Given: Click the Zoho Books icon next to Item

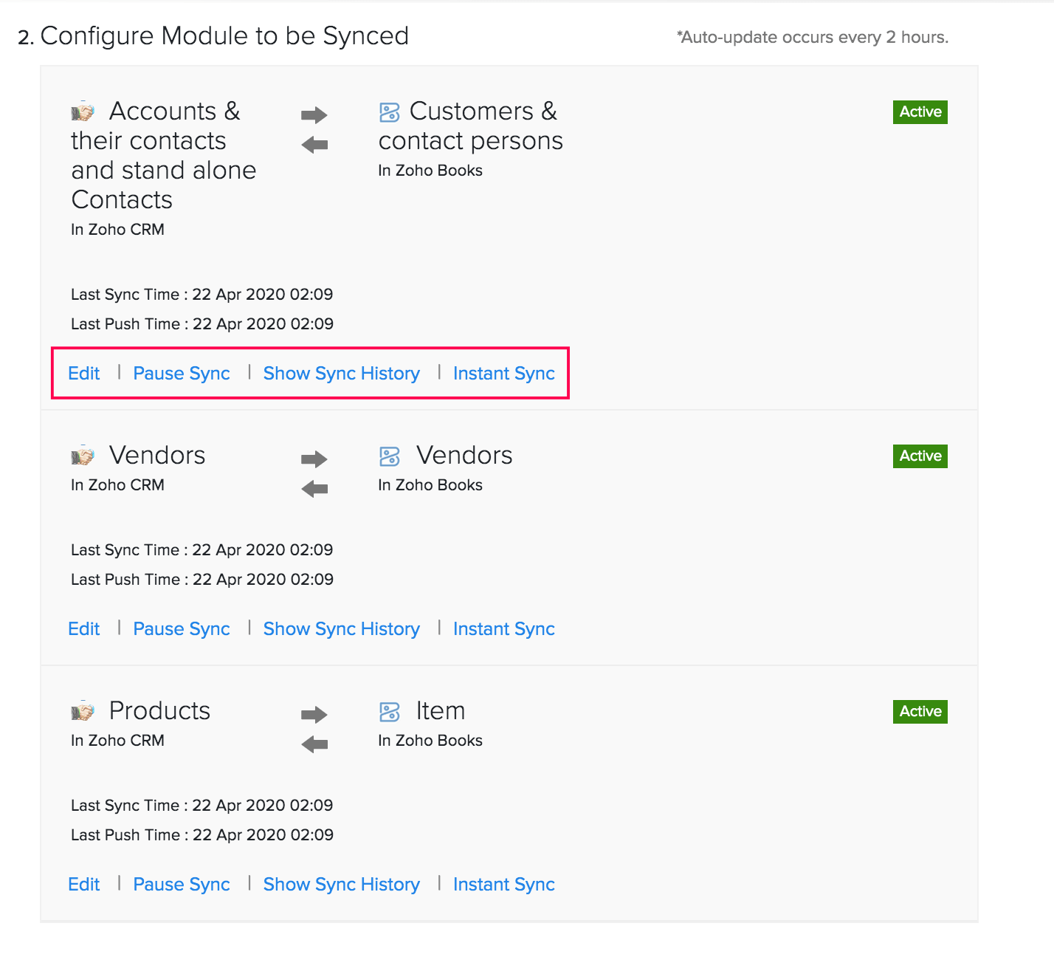Looking at the screenshot, I should click(x=389, y=711).
